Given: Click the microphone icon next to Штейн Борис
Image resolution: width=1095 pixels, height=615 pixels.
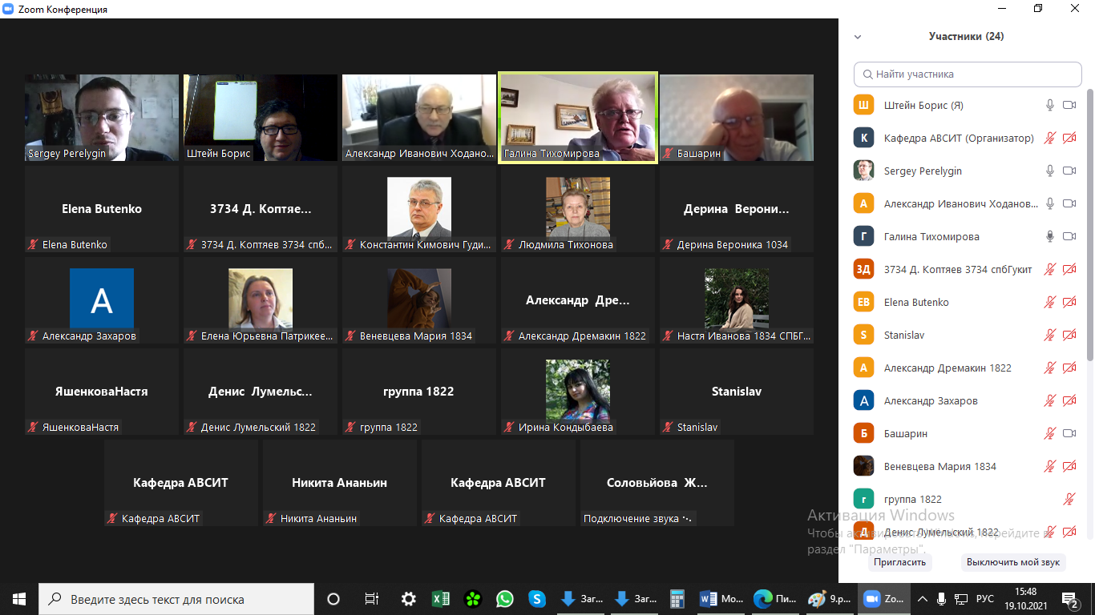Looking at the screenshot, I should tap(1050, 105).
